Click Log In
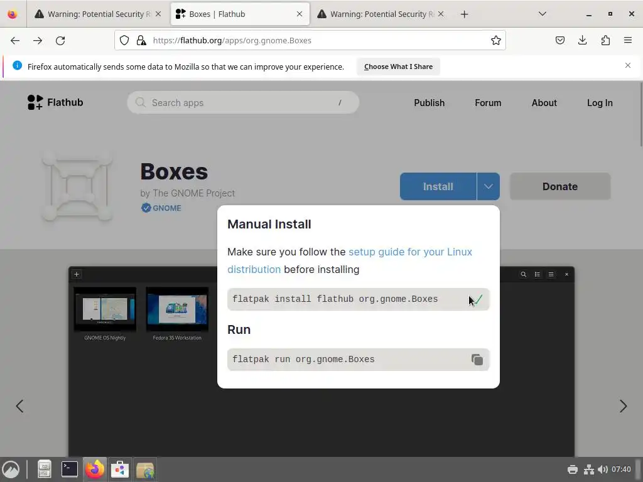This screenshot has width=643, height=482. point(600,103)
